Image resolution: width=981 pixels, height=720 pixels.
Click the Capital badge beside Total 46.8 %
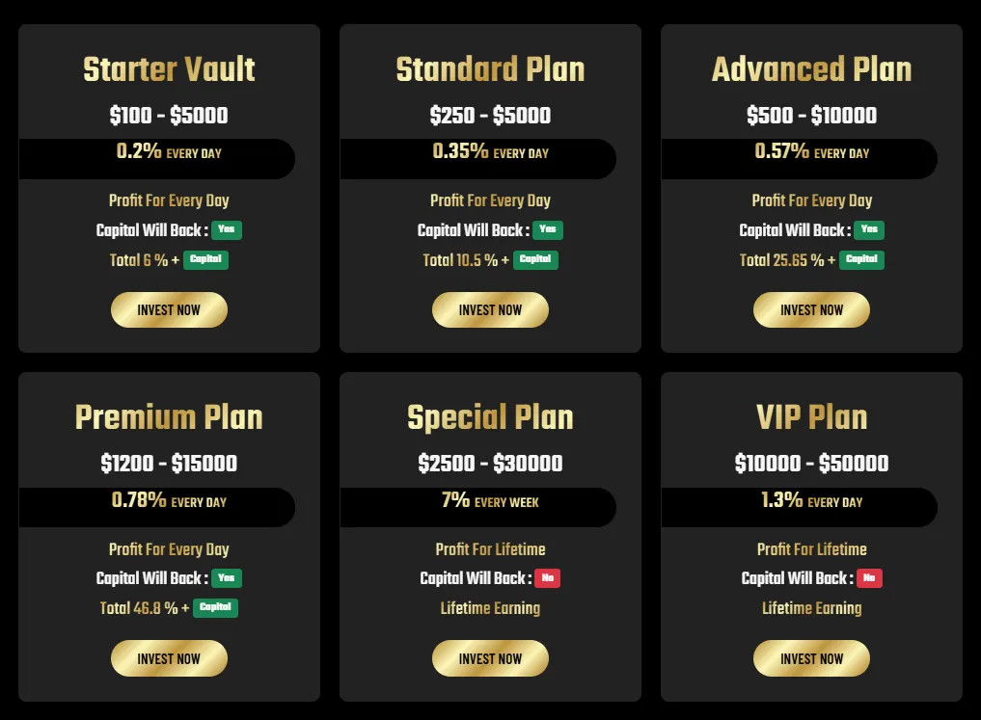click(x=215, y=608)
